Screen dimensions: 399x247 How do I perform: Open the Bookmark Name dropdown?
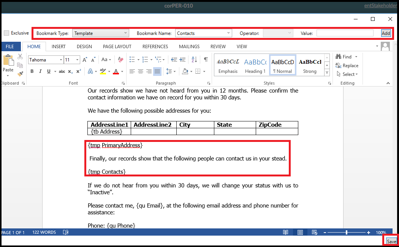204,33
